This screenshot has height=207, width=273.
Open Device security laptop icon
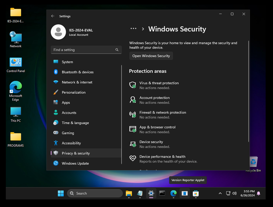tap(133, 144)
